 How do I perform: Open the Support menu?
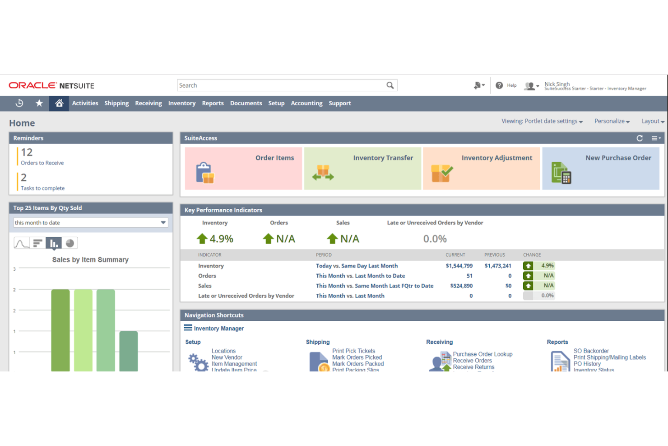tap(340, 103)
